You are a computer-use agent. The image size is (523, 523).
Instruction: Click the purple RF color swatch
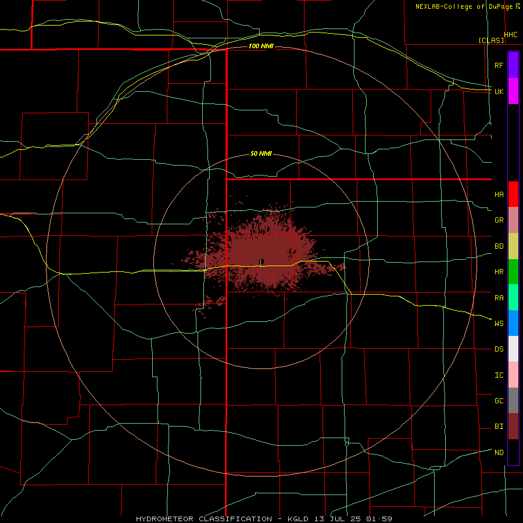(x=513, y=65)
